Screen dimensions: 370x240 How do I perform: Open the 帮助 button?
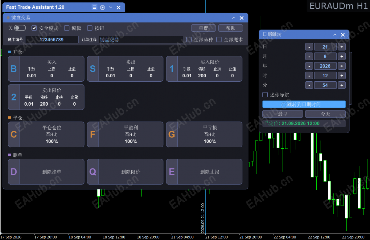(x=231, y=28)
